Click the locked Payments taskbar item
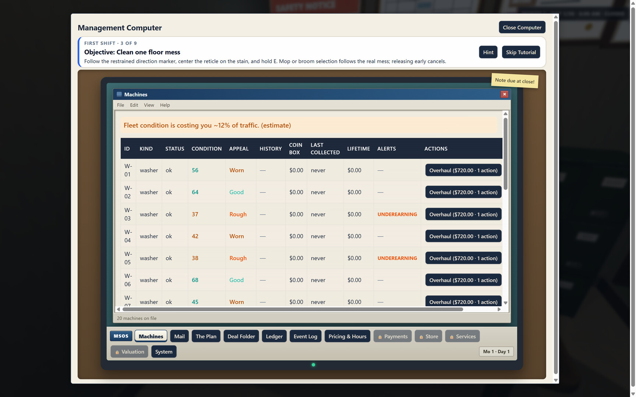This screenshot has width=636, height=397. tap(393, 336)
